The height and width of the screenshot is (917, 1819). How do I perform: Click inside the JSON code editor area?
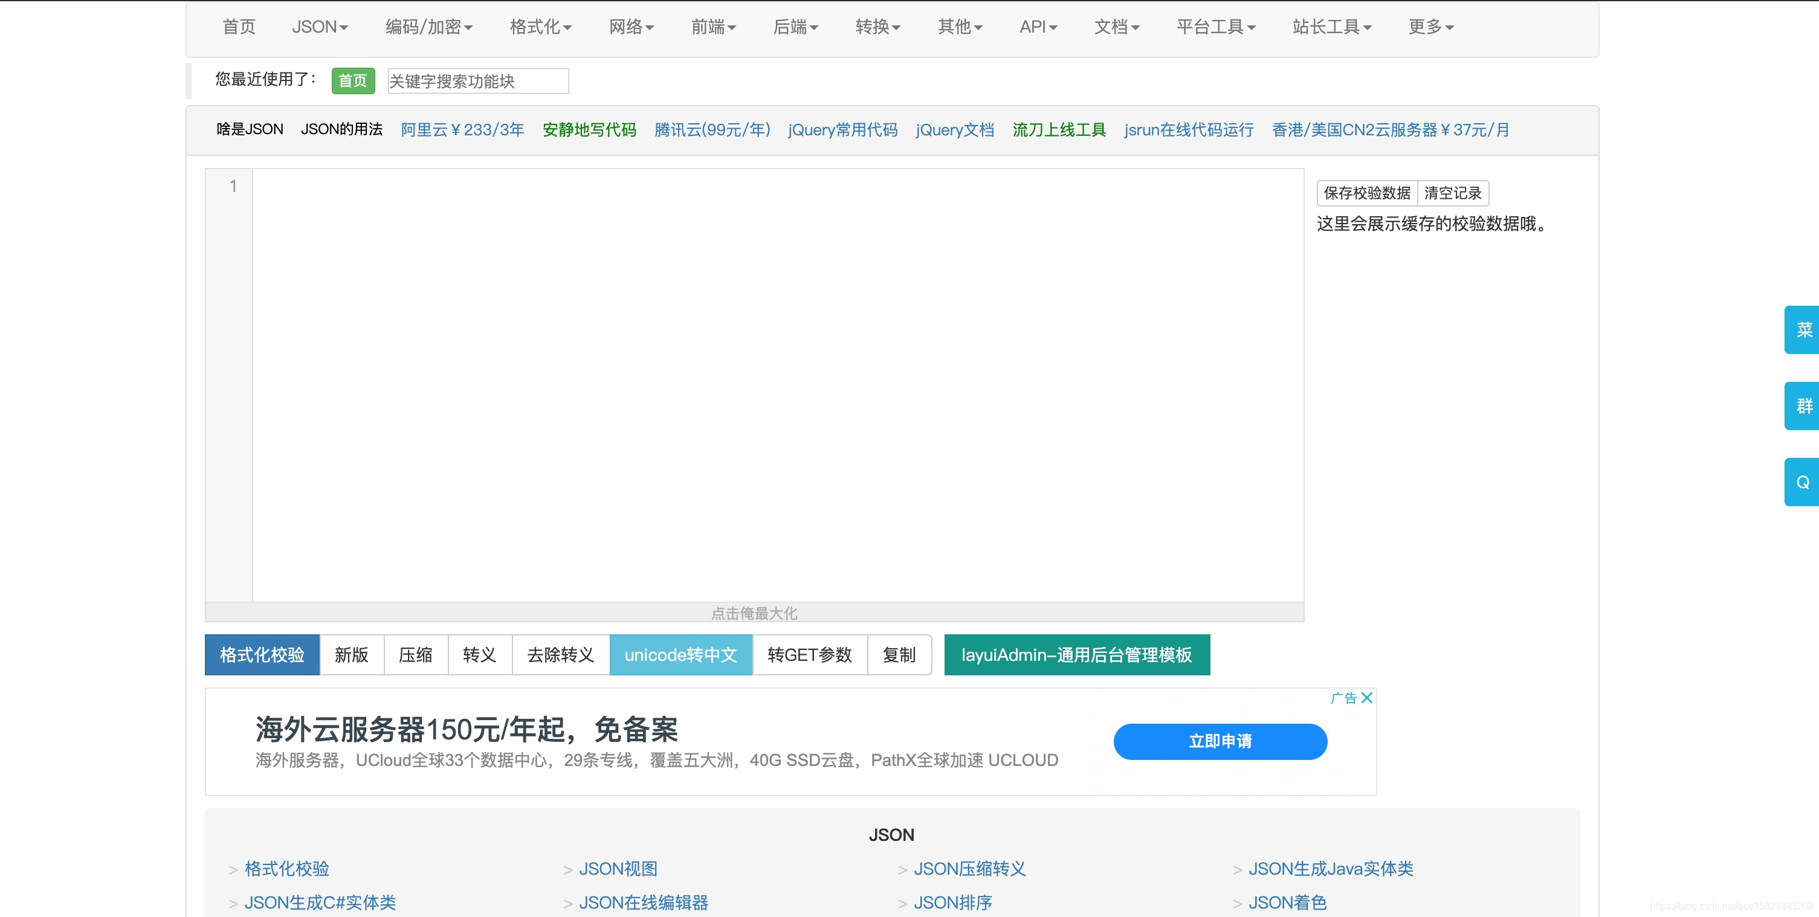click(778, 385)
